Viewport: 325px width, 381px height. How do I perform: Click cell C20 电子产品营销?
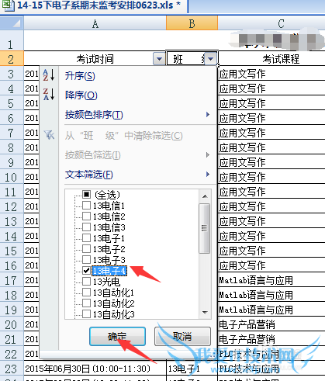tap(271, 324)
